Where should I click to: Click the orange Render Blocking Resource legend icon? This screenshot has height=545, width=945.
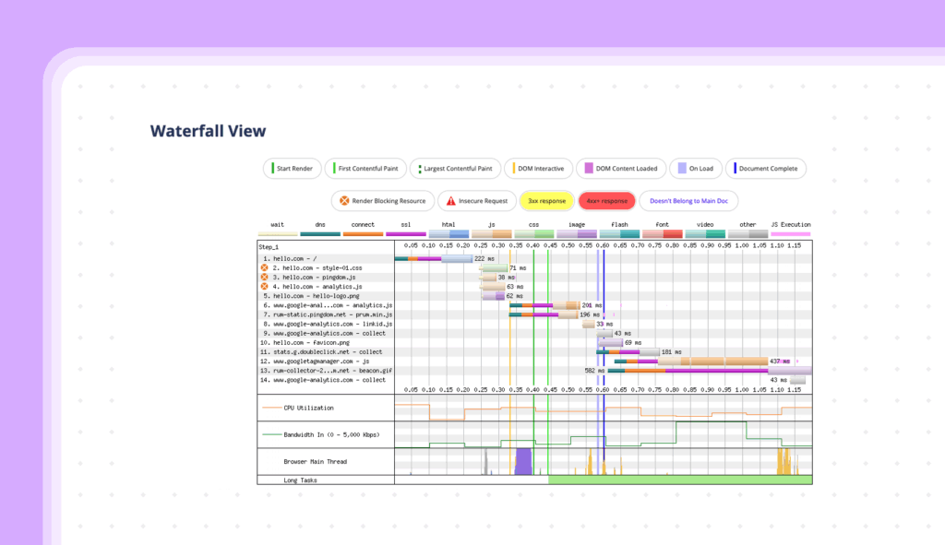344,201
